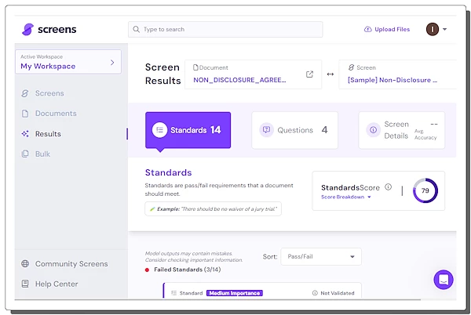Click the Not Validated info icon
471x315 pixels.
point(315,293)
